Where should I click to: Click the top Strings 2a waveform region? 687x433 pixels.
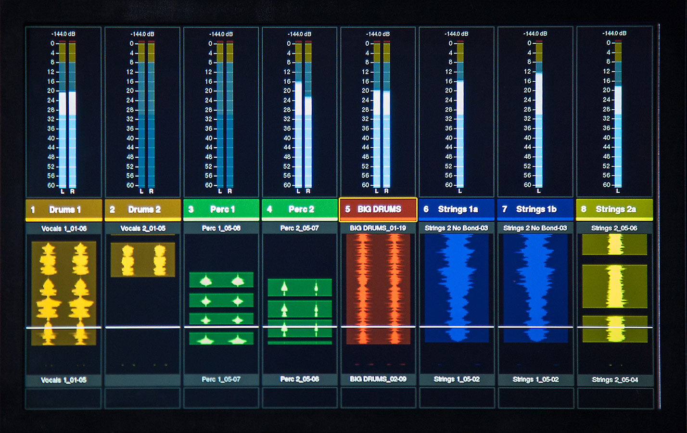(614, 244)
